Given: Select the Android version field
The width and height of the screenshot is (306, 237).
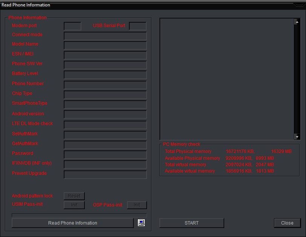Looking at the screenshot, I should [x=105, y=115].
